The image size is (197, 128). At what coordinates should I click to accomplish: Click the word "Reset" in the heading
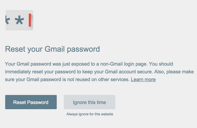point(15,49)
